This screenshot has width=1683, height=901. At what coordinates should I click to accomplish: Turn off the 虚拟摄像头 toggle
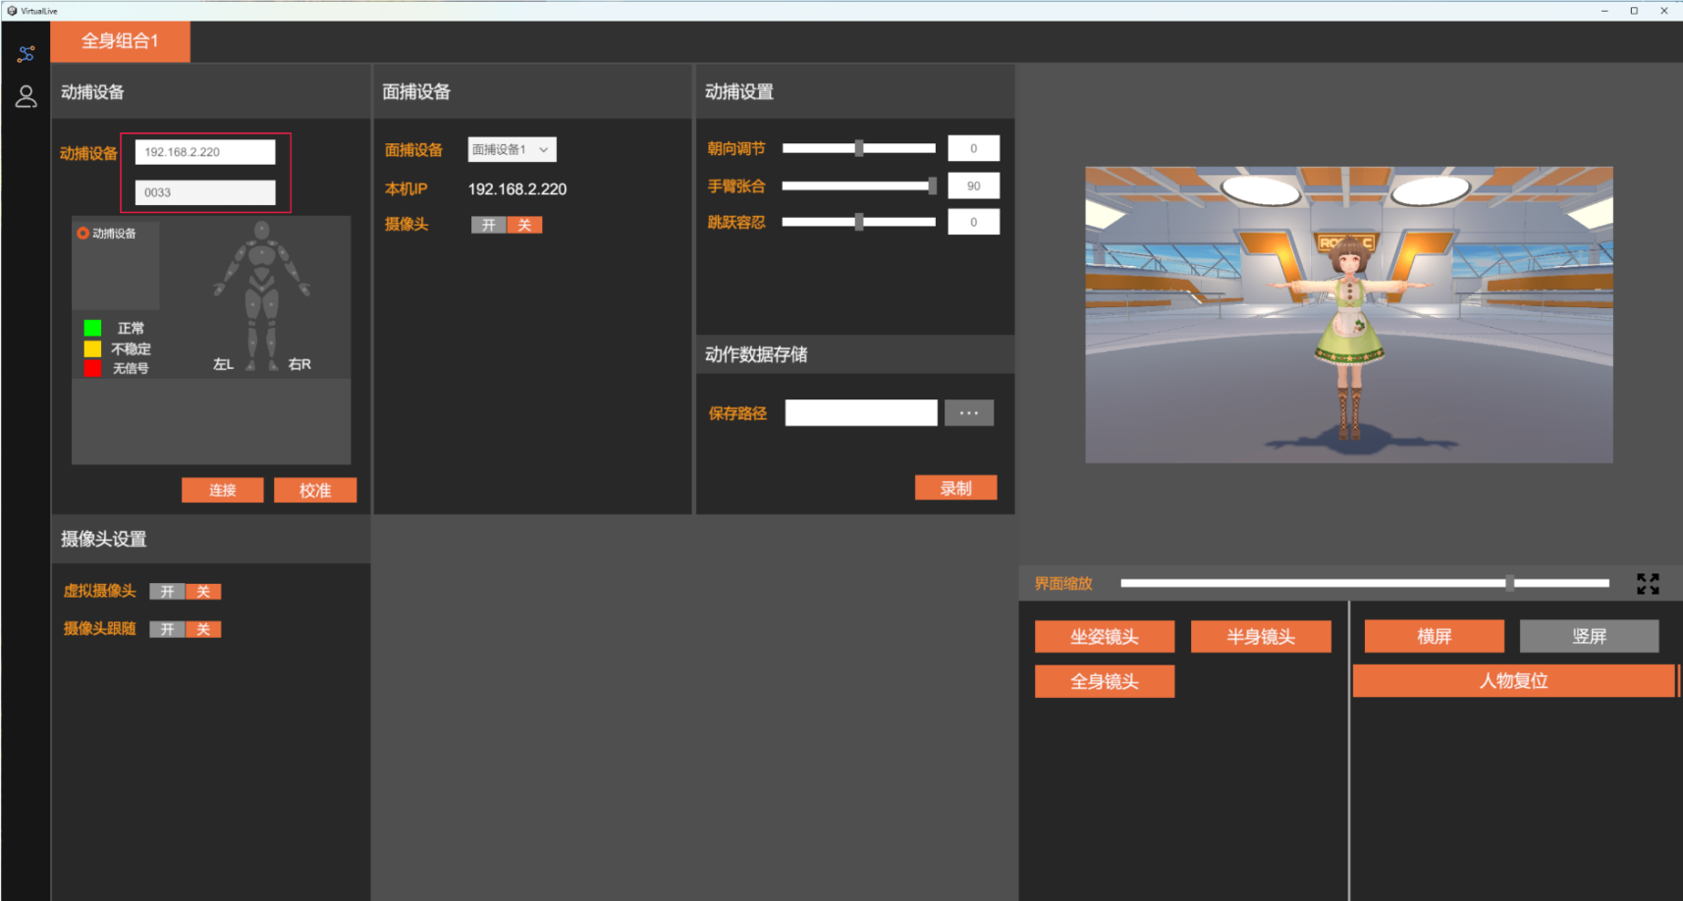203,592
